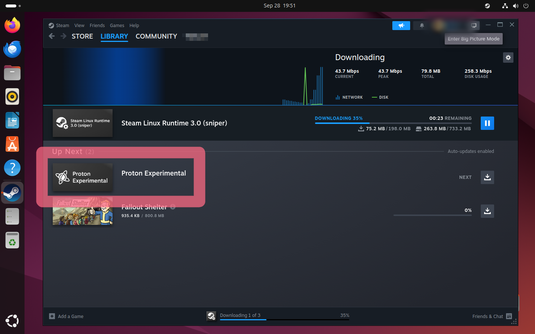The width and height of the screenshot is (535, 334).
Task: Open the notifications bell icon
Action: point(422,26)
